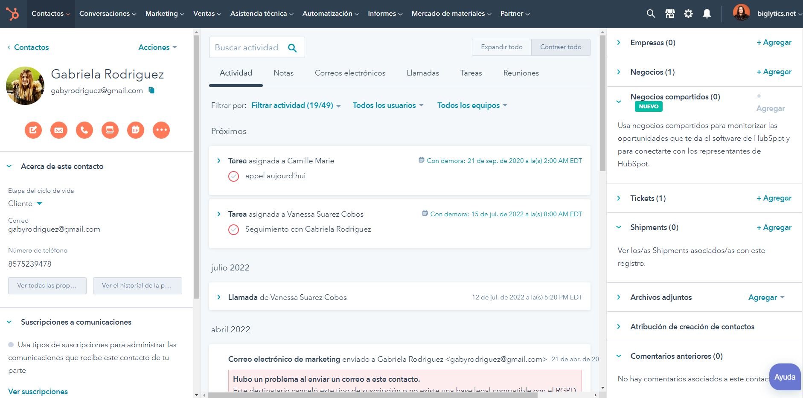Expand the Llamada de Vanessa activity

pyautogui.click(x=219, y=297)
